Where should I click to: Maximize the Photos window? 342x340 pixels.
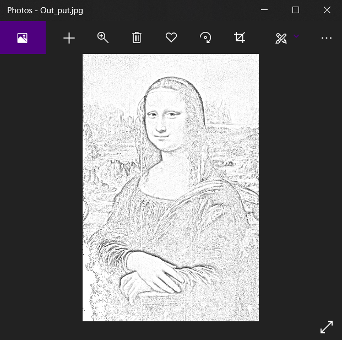[x=296, y=10]
